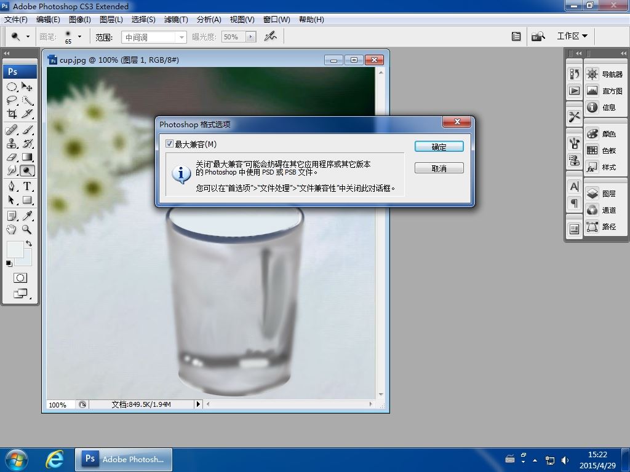Reset to default black and white colors

[9, 263]
